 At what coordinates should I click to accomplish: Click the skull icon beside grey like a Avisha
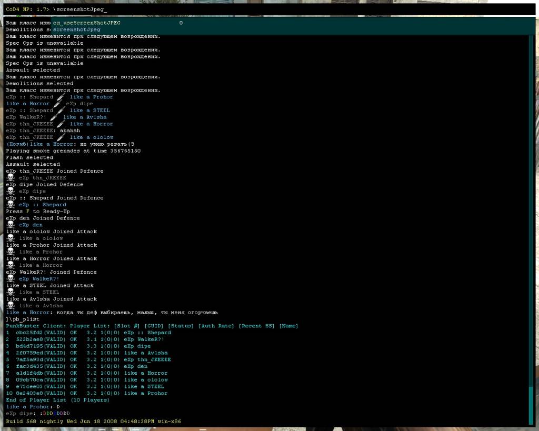click(11, 306)
